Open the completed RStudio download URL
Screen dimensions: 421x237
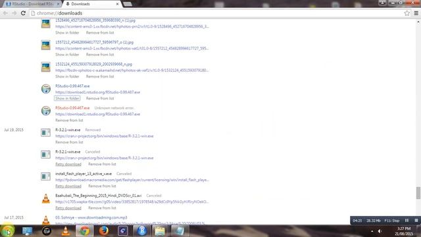coord(98,92)
